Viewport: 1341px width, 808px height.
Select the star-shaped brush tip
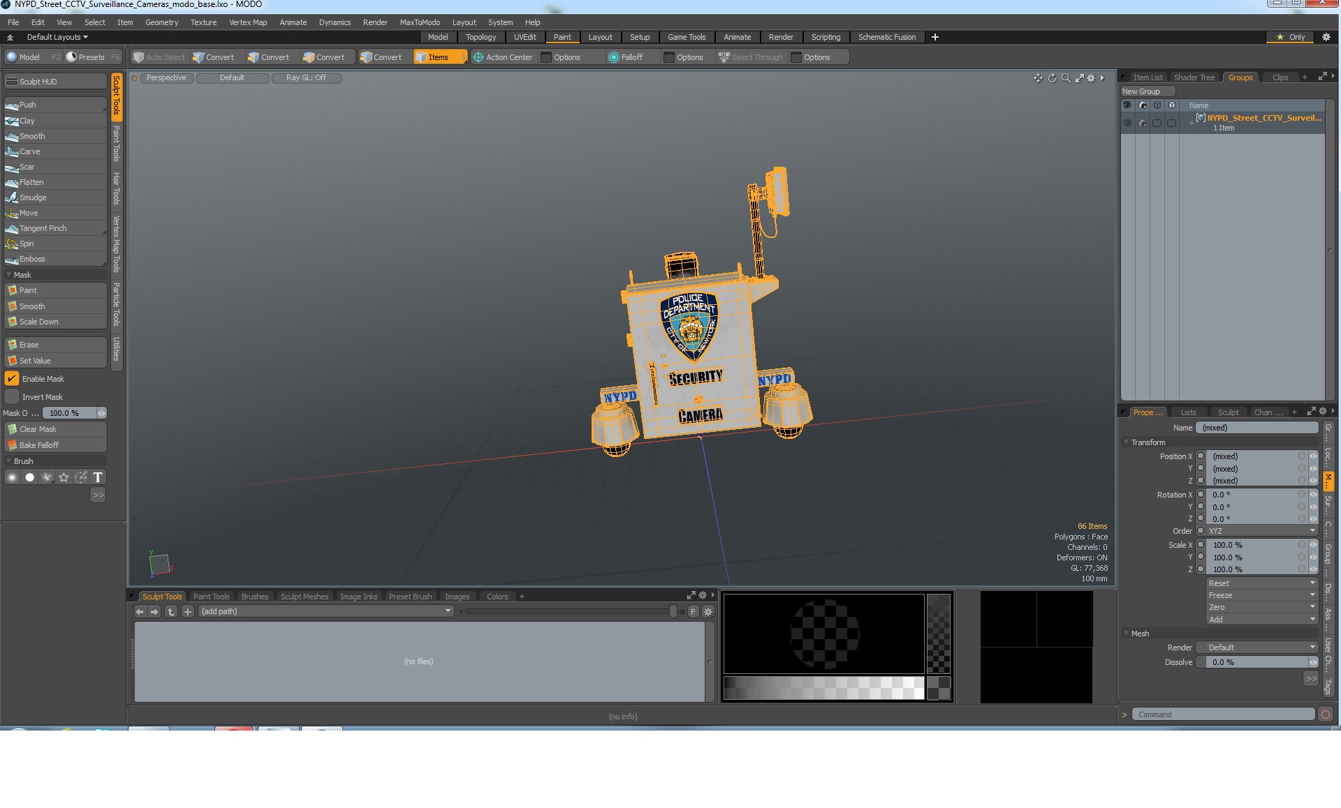(x=64, y=477)
